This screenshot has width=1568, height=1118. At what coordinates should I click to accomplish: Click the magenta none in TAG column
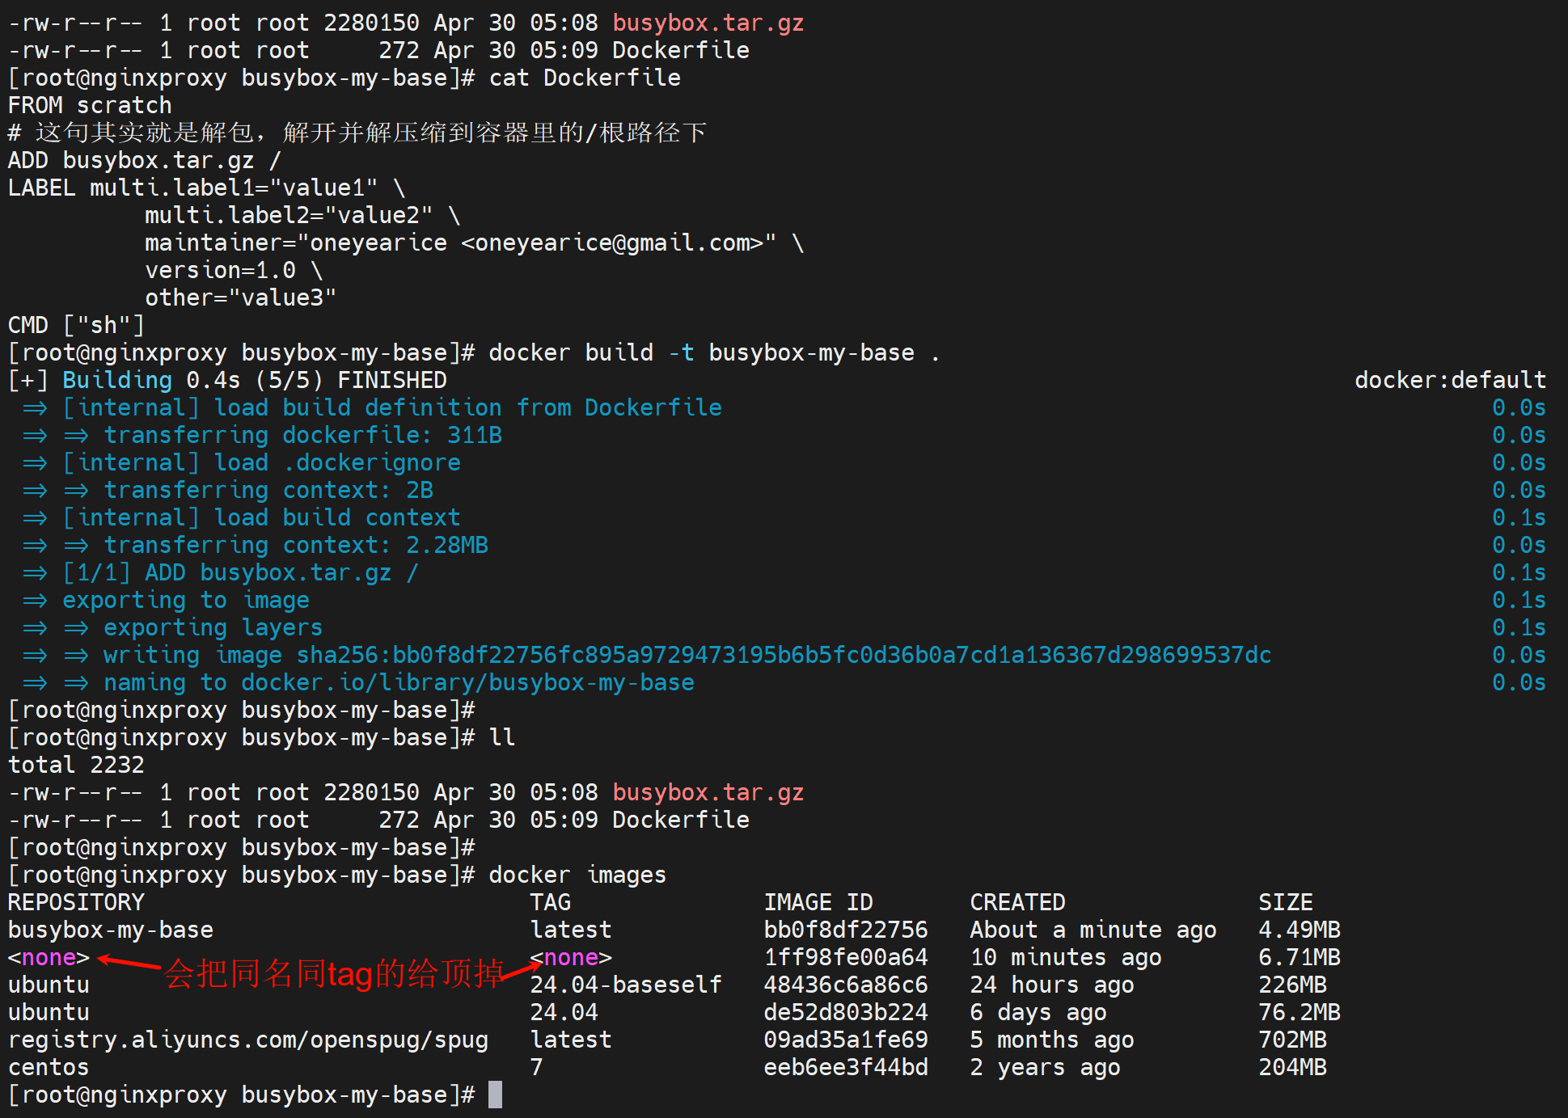[x=571, y=957]
